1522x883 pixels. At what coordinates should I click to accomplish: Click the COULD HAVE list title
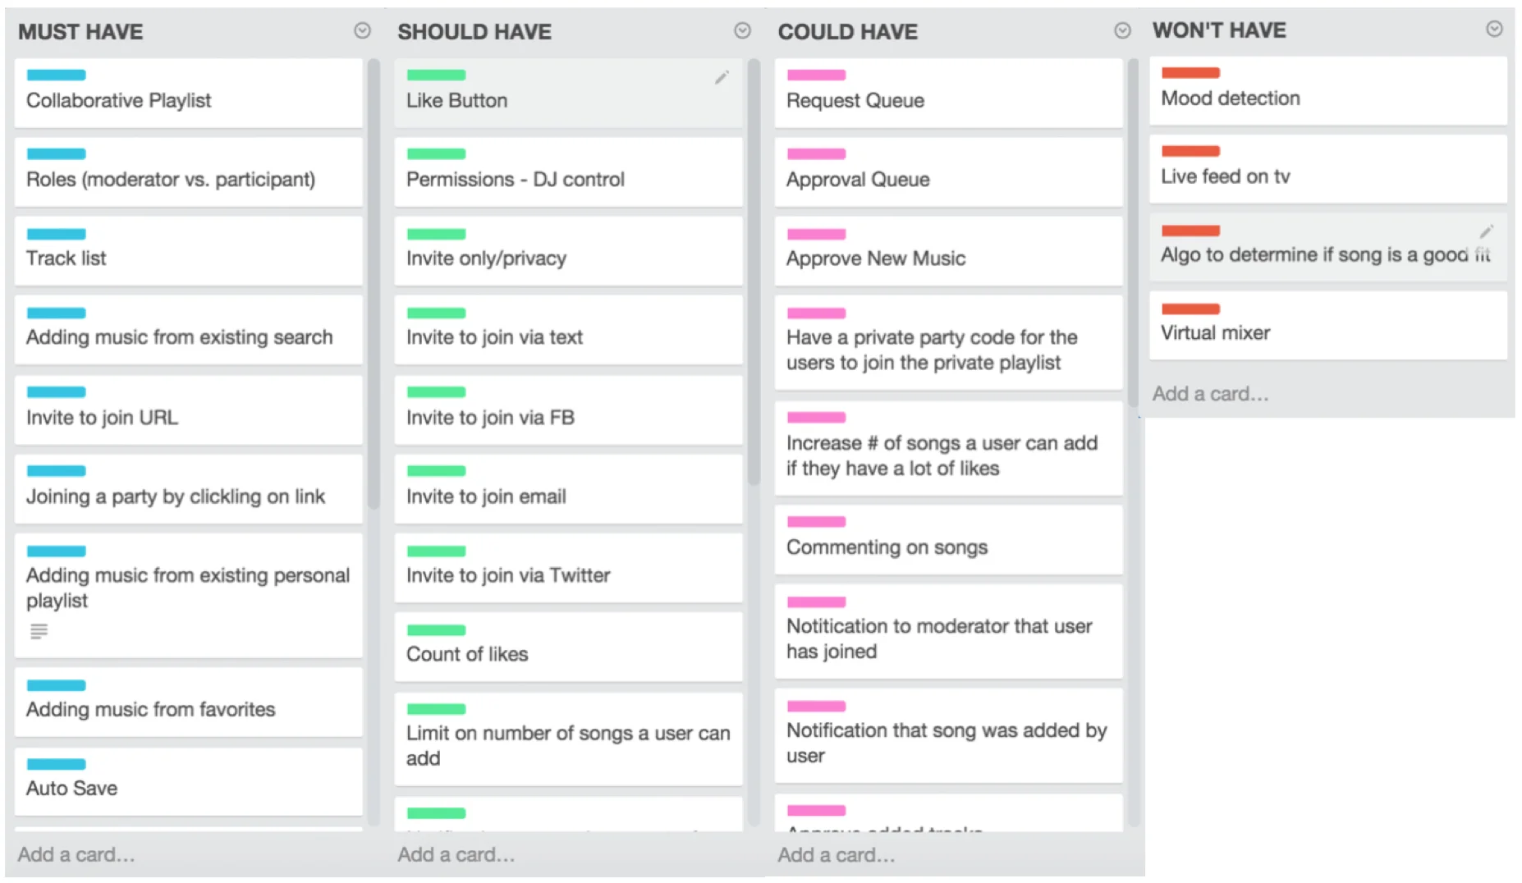[x=847, y=31]
